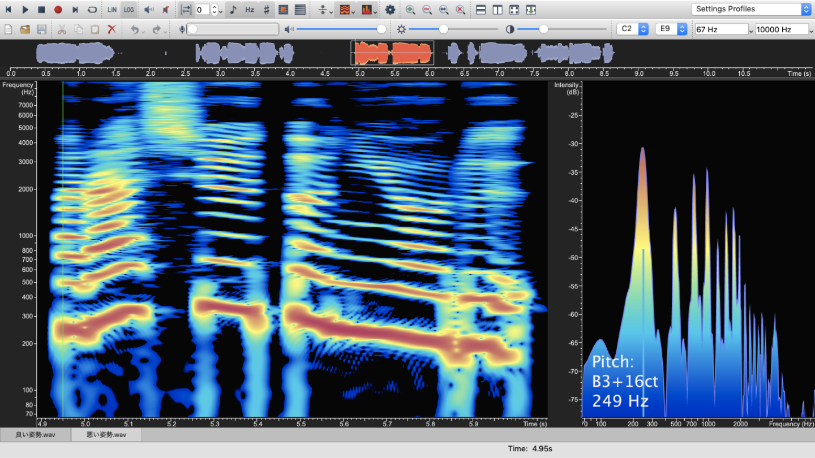Toggle the Hz frequency labels button
Viewport: 815px width, 458px height.
pyautogui.click(x=250, y=10)
